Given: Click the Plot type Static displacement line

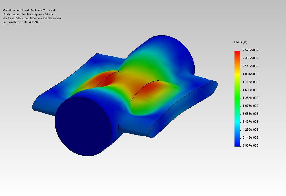Looking at the screenshot, I should (x=32, y=18).
